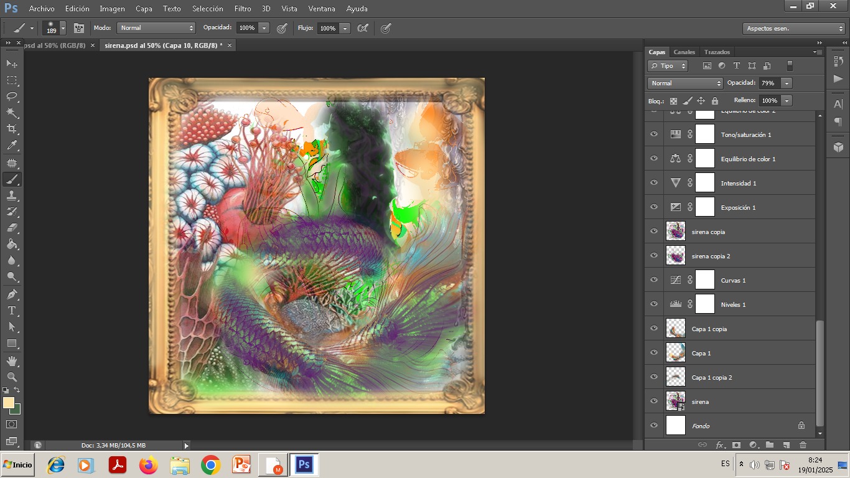Switch to the Canales tab
The image size is (850, 478).
click(x=684, y=52)
